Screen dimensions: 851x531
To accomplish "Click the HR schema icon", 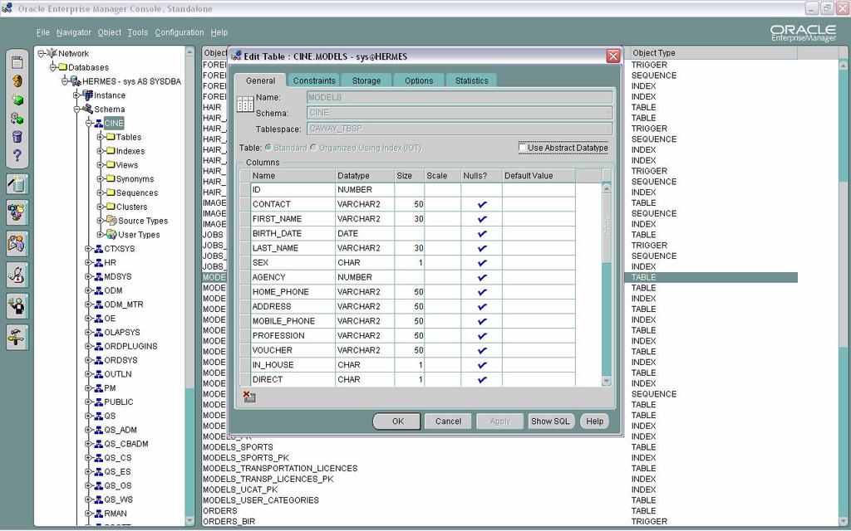I will pos(99,262).
